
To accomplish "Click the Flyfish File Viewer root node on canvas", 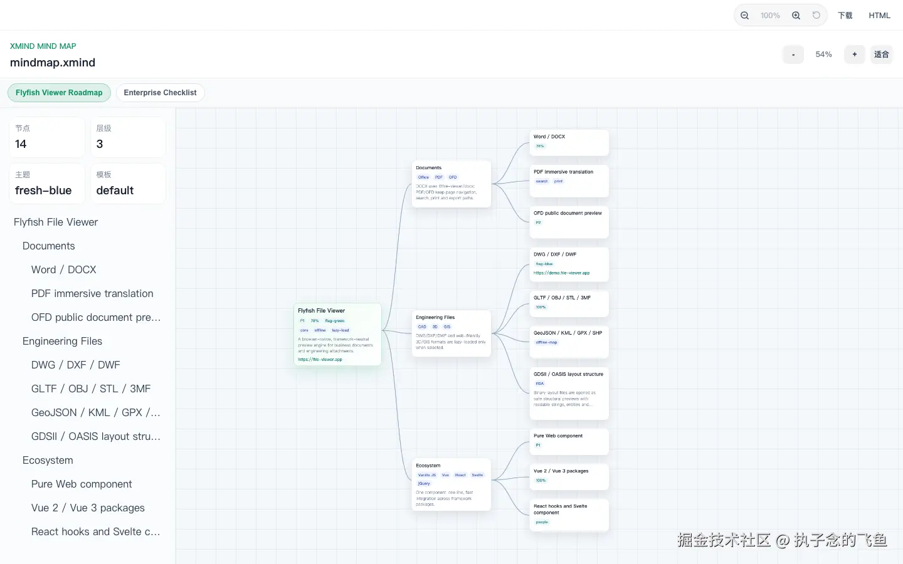I will coord(337,335).
